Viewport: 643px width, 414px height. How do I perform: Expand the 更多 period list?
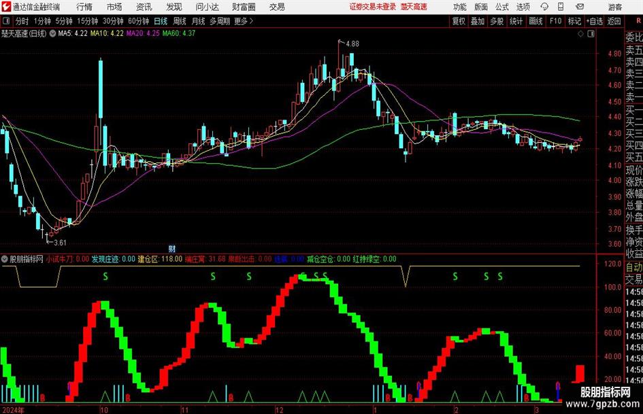click(244, 21)
